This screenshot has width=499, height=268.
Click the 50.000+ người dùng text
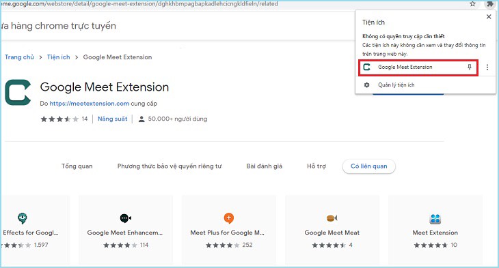(178, 119)
